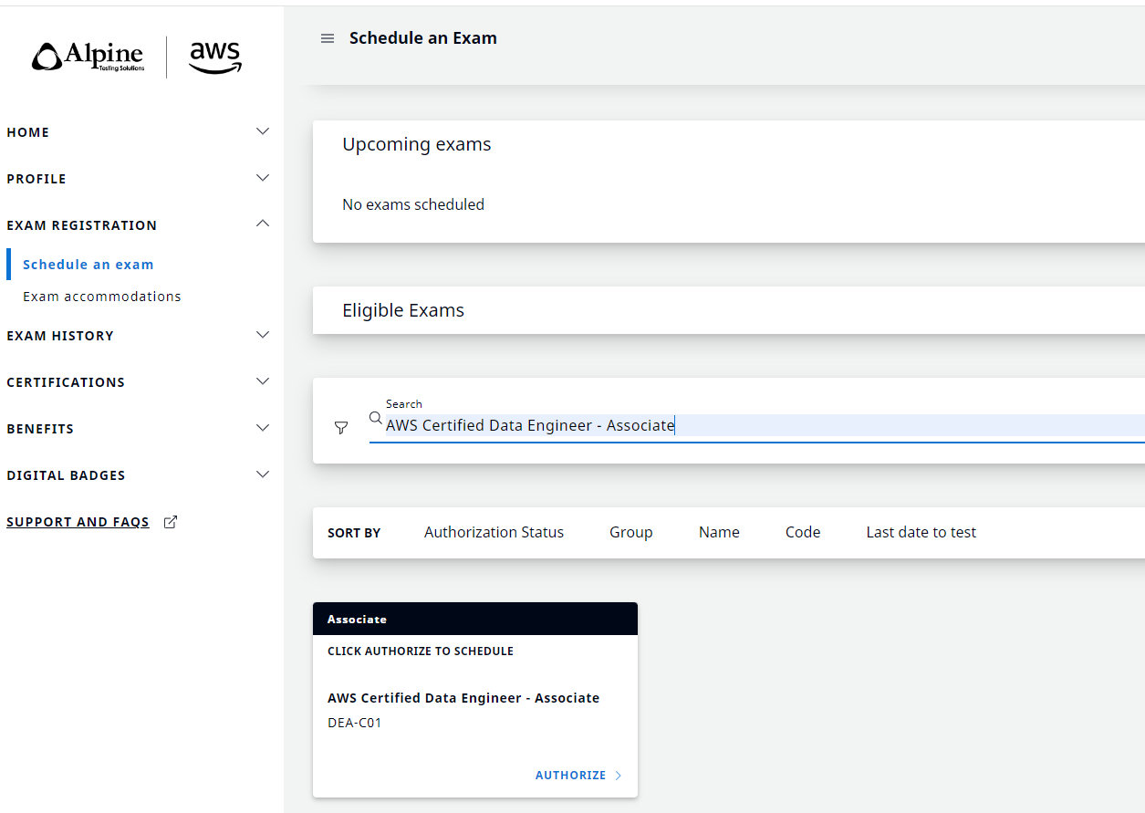The height and width of the screenshot is (813, 1145).
Task: Open Exam accommodations in sidebar
Action: coord(102,297)
